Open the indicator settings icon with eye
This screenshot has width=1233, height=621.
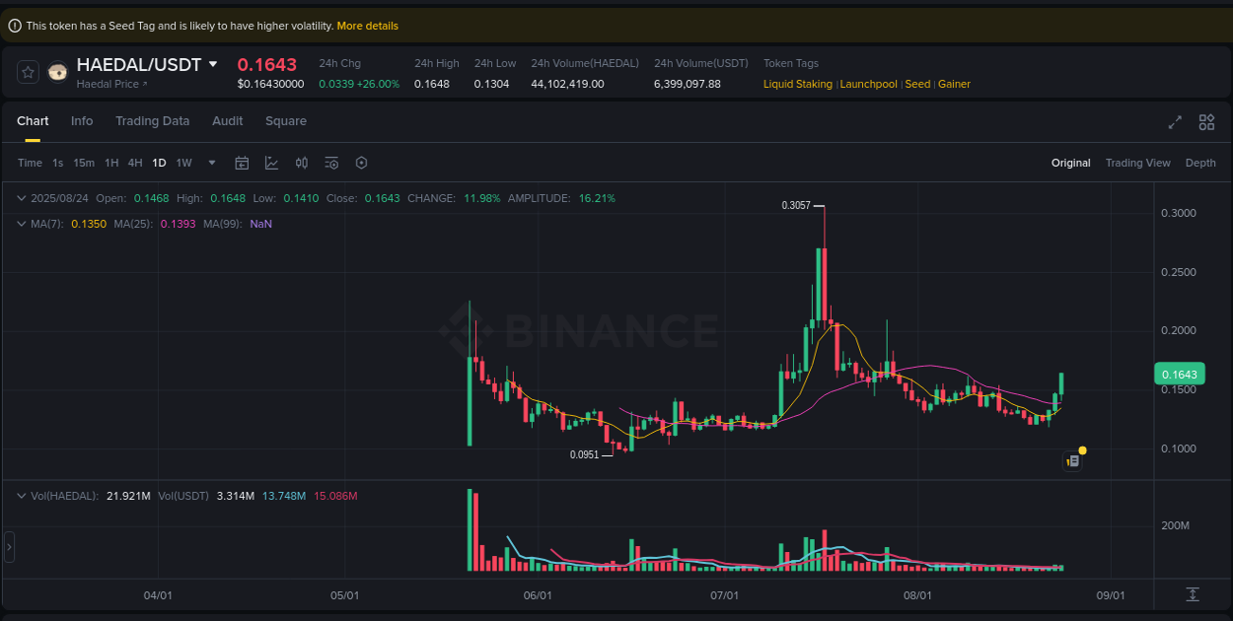point(331,163)
